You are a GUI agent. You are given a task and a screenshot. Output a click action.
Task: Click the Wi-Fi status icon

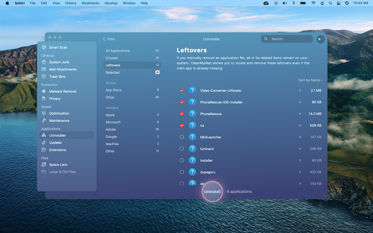click(x=313, y=3)
